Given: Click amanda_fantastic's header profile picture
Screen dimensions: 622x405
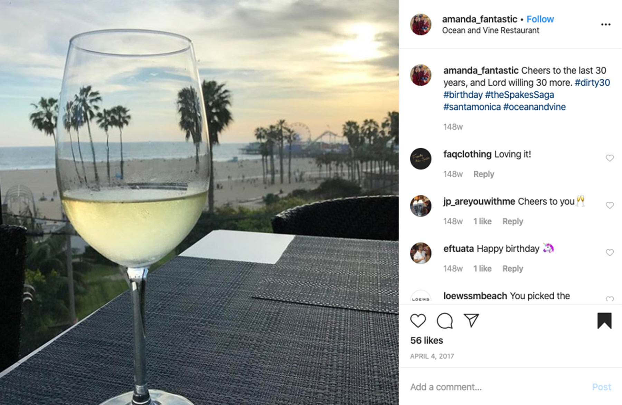Looking at the screenshot, I should point(421,25).
